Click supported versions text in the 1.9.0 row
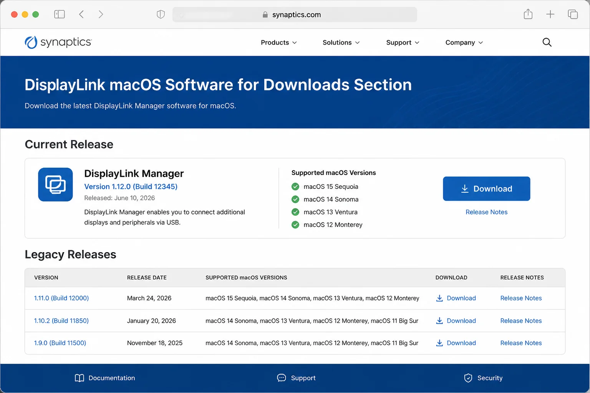This screenshot has height=393, width=590. [312, 343]
